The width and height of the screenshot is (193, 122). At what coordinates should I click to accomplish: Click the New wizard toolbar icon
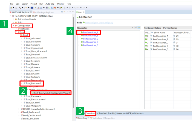click(x=11, y=8)
